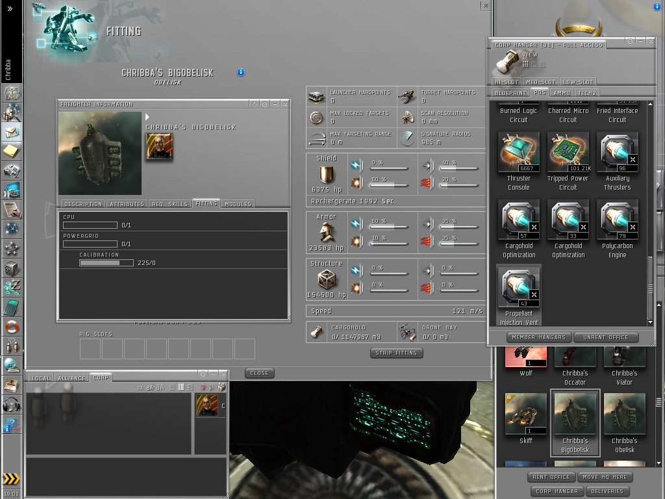Open the contracts document icon
This screenshot has height=499, width=665.
tap(12, 210)
